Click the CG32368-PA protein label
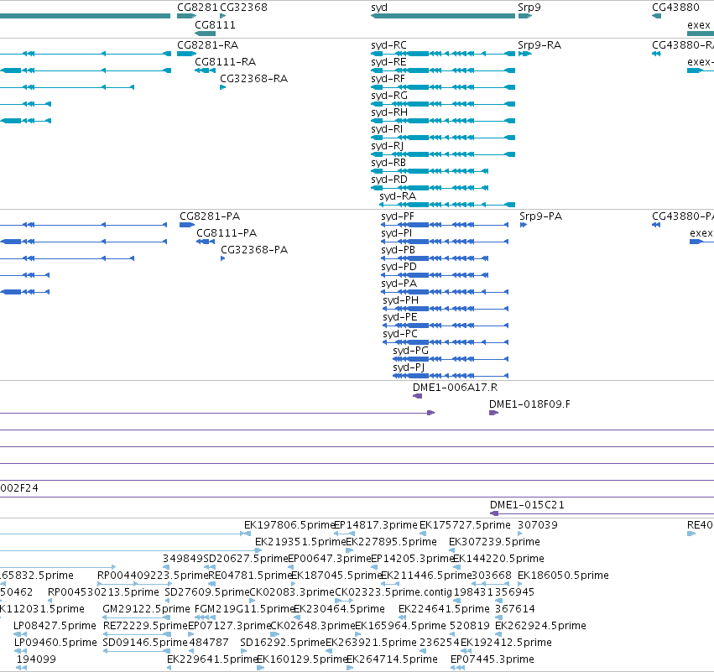714x672 pixels. tap(254, 250)
